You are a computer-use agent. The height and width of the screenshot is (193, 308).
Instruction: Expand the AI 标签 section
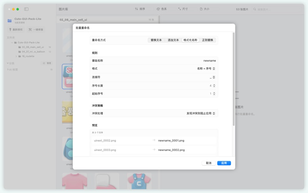click(x=8, y=69)
